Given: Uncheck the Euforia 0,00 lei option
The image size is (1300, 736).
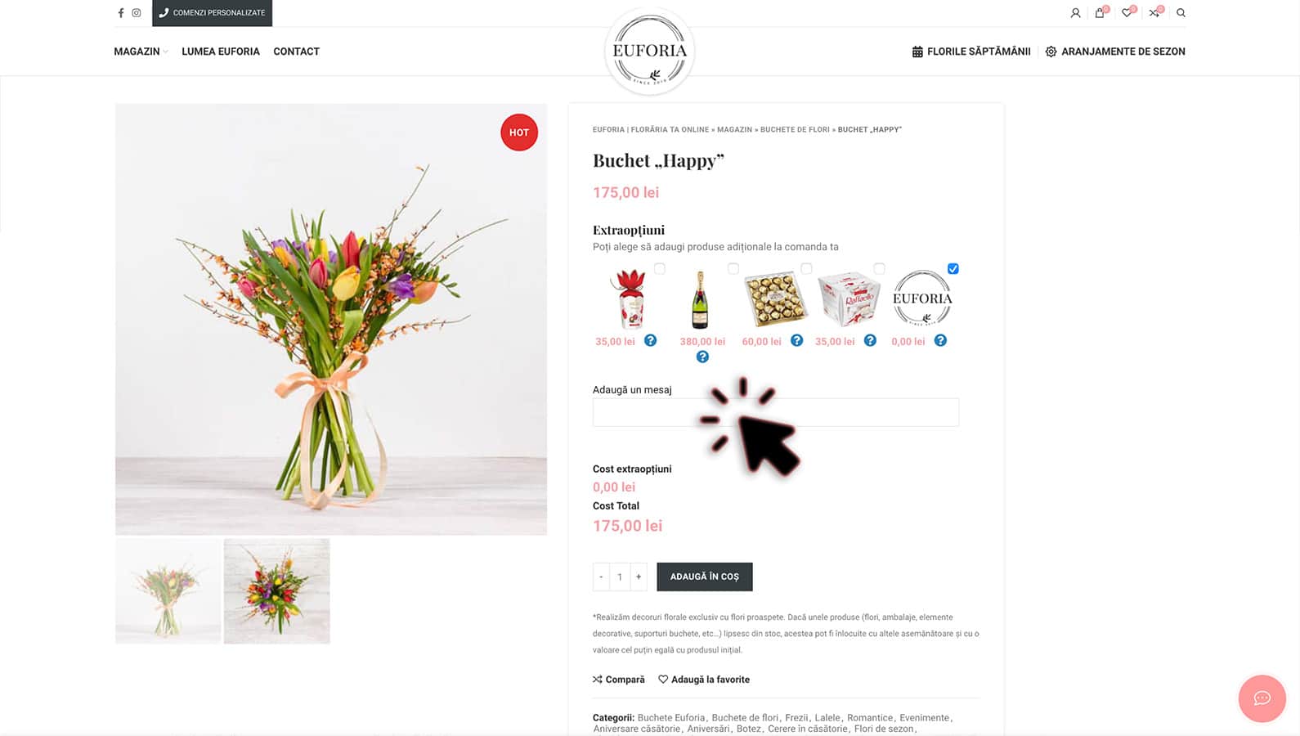Looking at the screenshot, I should tap(953, 268).
